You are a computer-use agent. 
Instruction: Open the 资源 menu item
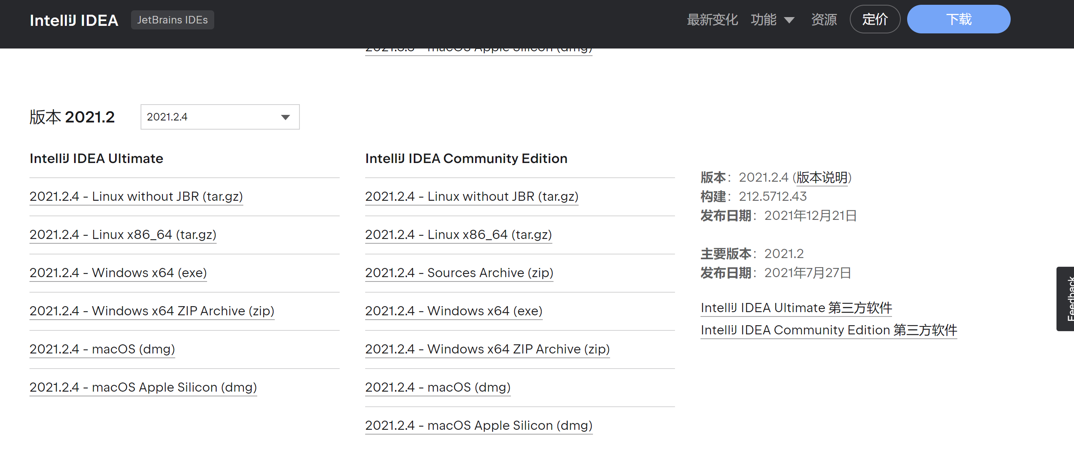click(824, 20)
